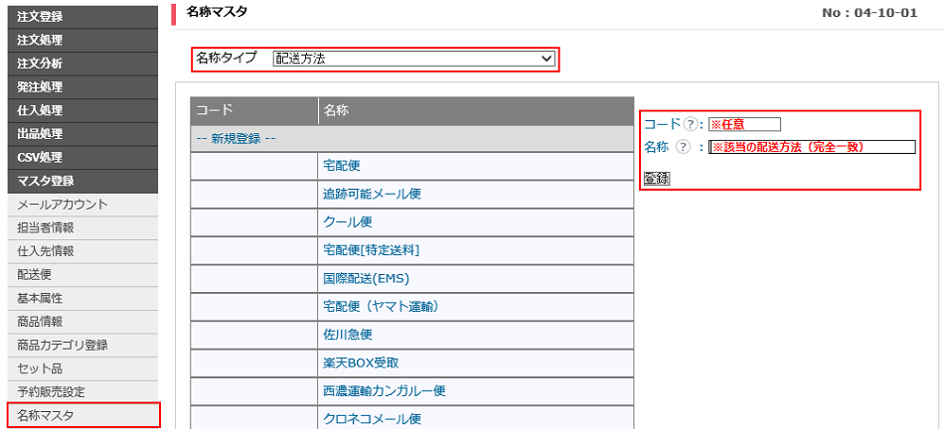Select 追跡可能メール便 in the list
944x429 pixels.
point(372,195)
